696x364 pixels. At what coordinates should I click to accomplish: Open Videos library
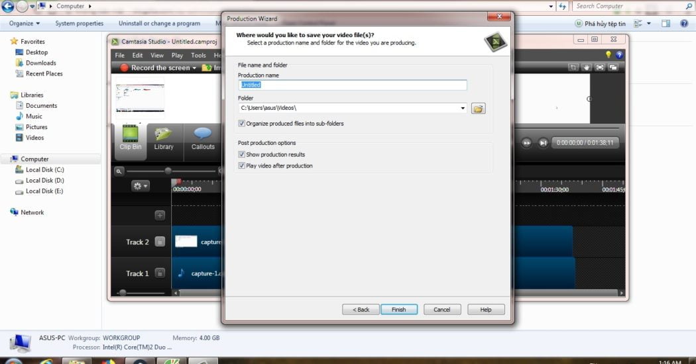[x=30, y=137]
